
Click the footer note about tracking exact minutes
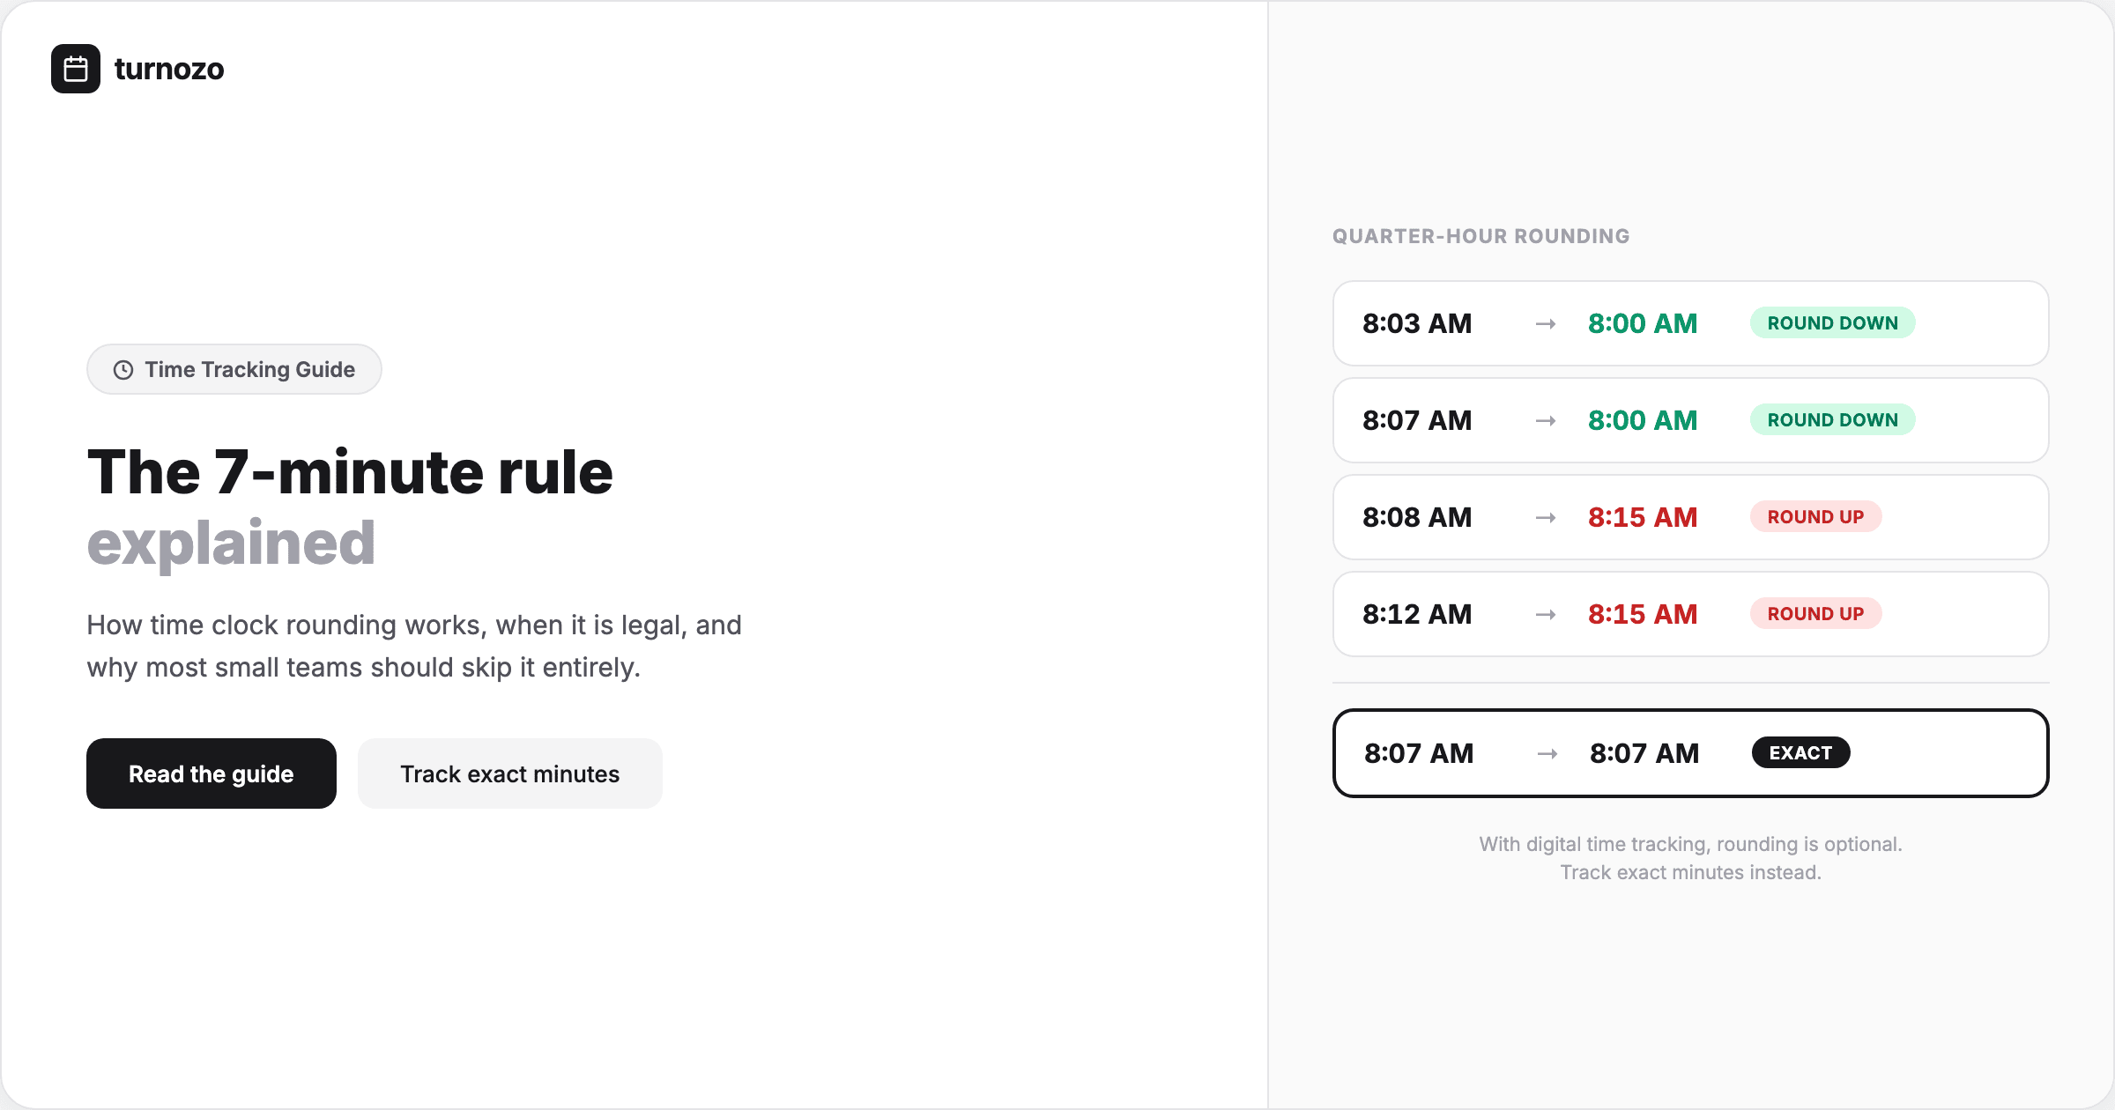coord(1690,858)
